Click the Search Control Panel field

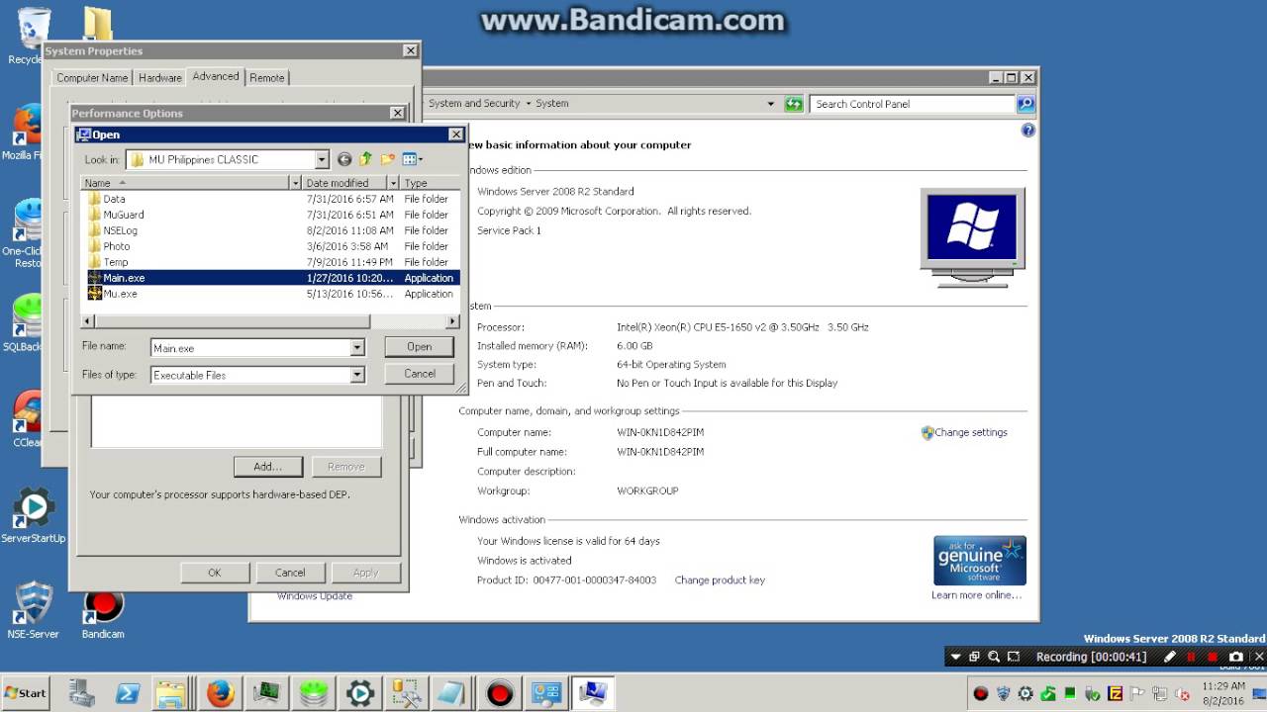click(x=912, y=104)
